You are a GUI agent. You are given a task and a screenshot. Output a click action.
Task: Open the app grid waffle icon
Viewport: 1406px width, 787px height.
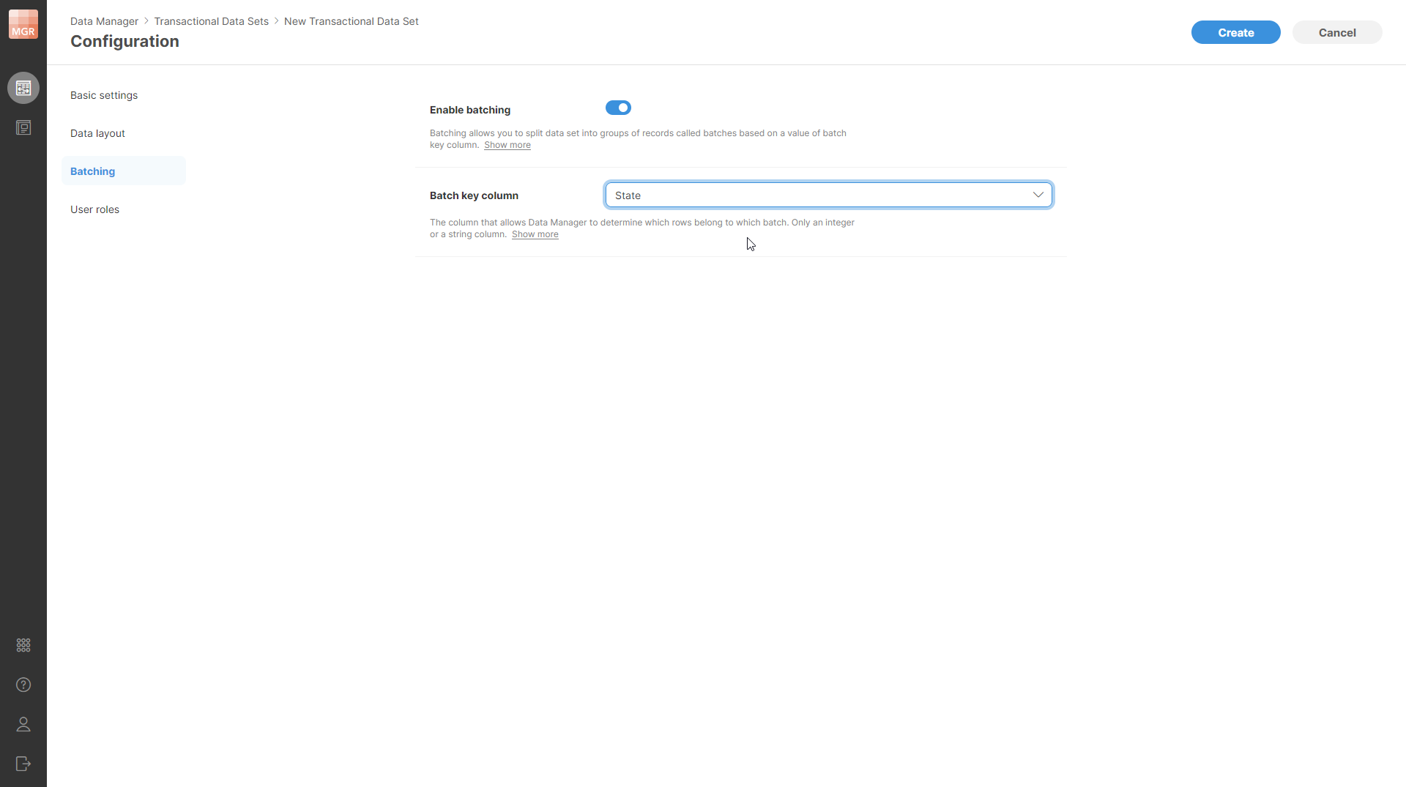pos(23,645)
